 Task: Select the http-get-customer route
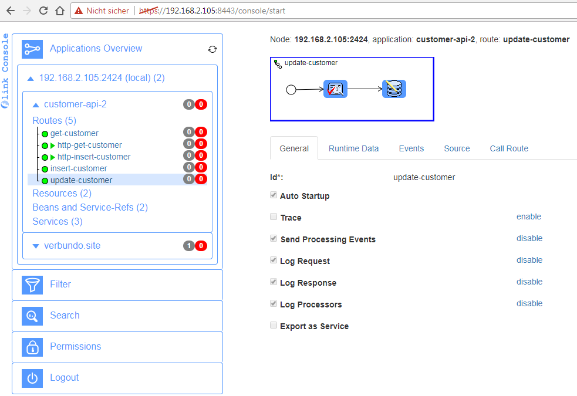(x=89, y=145)
